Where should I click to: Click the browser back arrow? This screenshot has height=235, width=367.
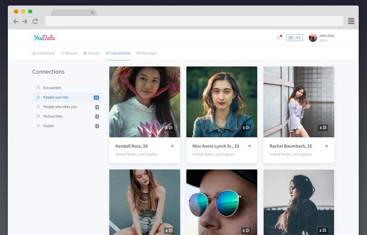[x=16, y=22]
